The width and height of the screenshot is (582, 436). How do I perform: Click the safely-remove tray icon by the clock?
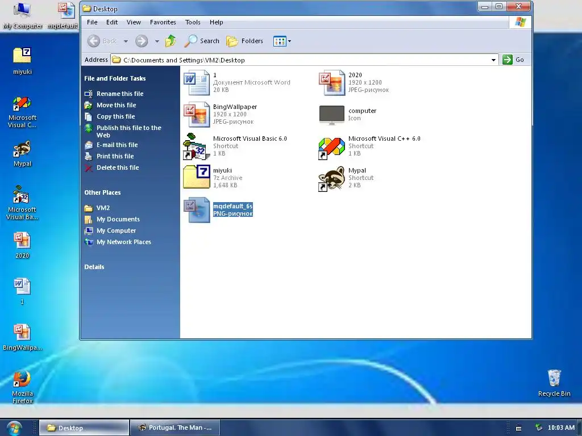539,428
